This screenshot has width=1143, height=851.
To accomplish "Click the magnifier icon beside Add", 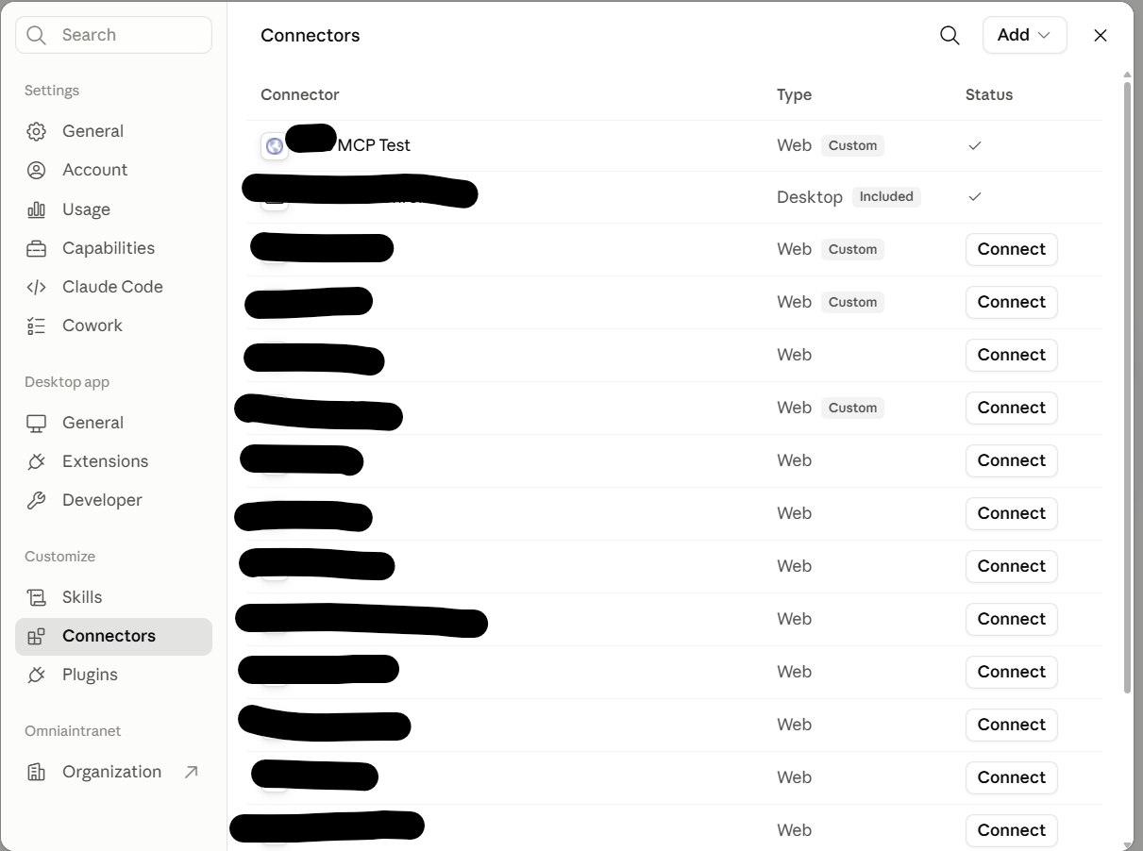I will click(950, 35).
